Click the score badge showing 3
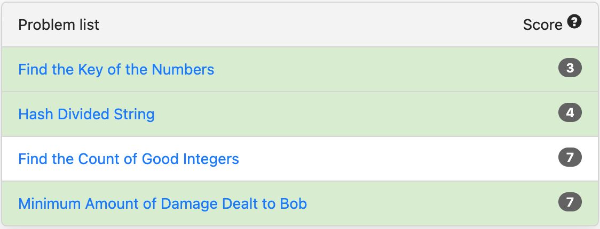 pos(570,68)
